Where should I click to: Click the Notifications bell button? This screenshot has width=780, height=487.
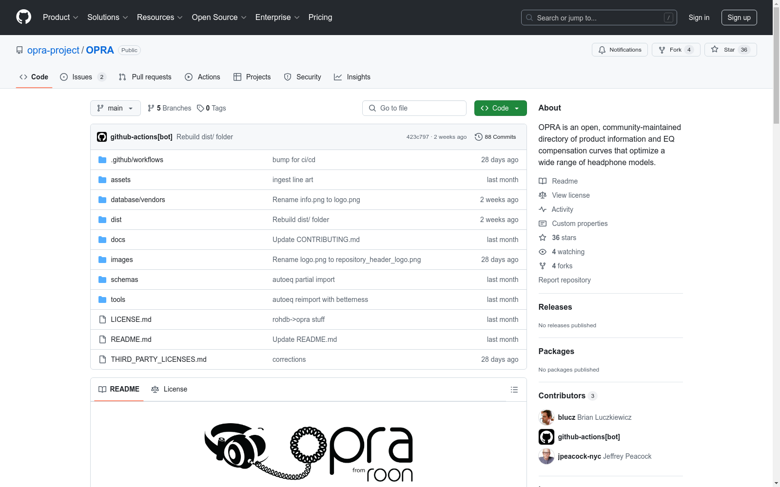coord(620,50)
